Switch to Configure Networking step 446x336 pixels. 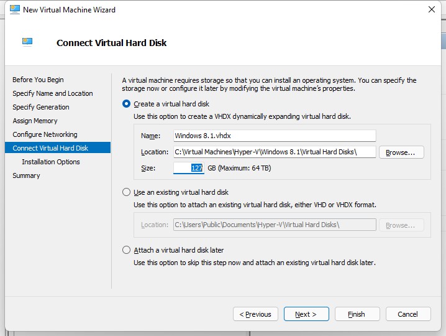pos(45,134)
